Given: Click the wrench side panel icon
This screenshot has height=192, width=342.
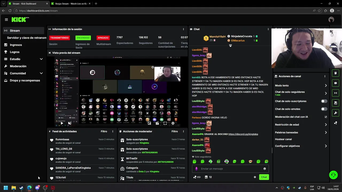Looking at the screenshot, I should point(336,113).
